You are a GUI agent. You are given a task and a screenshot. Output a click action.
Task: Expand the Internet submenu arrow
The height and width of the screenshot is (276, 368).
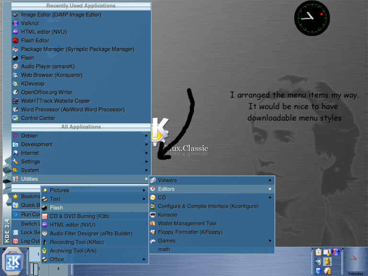coord(147,153)
